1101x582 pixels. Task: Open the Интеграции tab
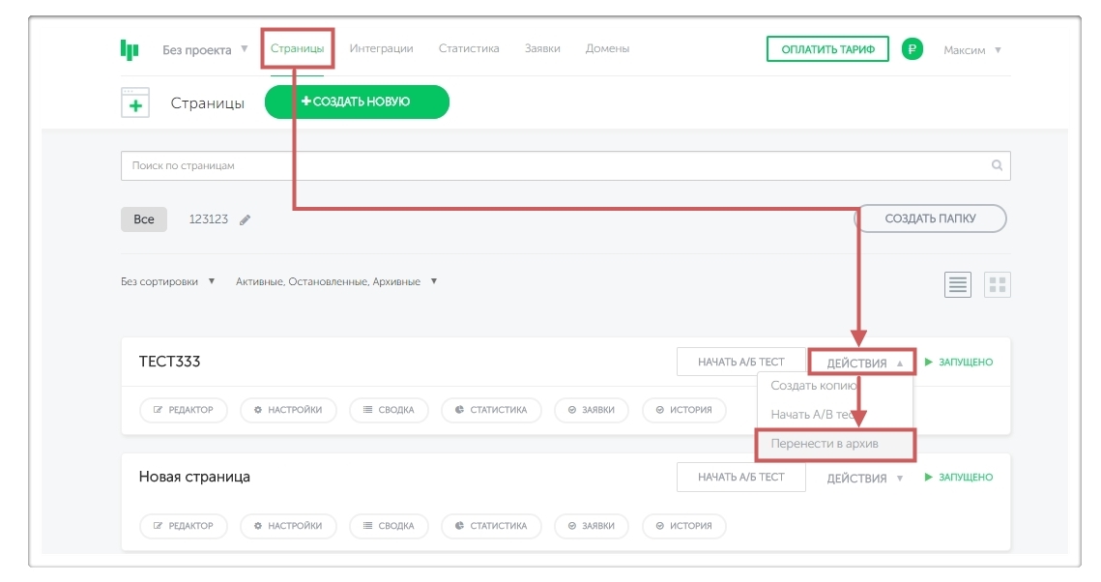[x=381, y=48]
